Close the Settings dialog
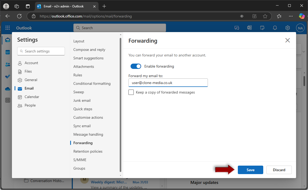308x190 pixels. 288,40
